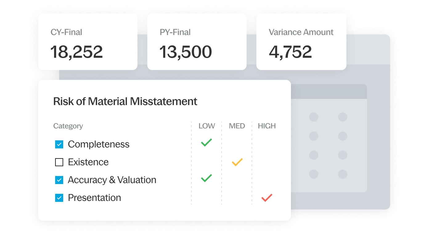Screen dimensions: 429x239
Task: Select the bottom-right dot in the gray grid
Action: 343,174
